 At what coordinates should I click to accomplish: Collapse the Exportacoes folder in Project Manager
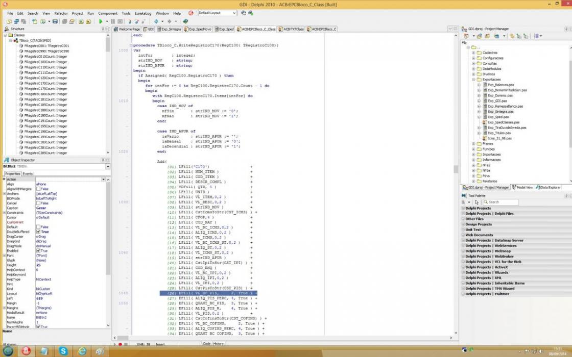[473, 80]
